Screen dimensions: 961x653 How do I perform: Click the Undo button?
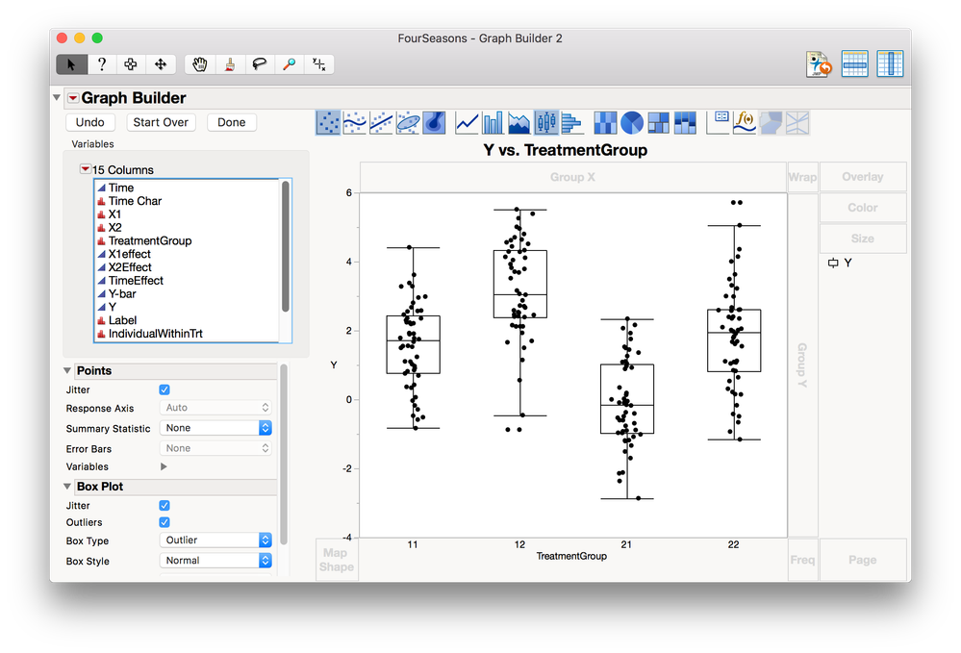click(90, 122)
